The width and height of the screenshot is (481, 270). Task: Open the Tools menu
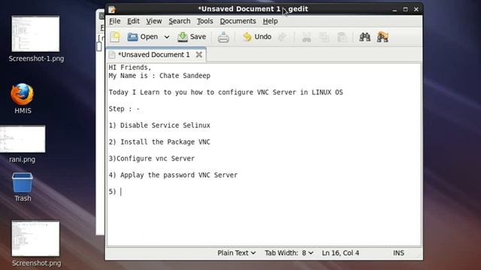coord(205,21)
